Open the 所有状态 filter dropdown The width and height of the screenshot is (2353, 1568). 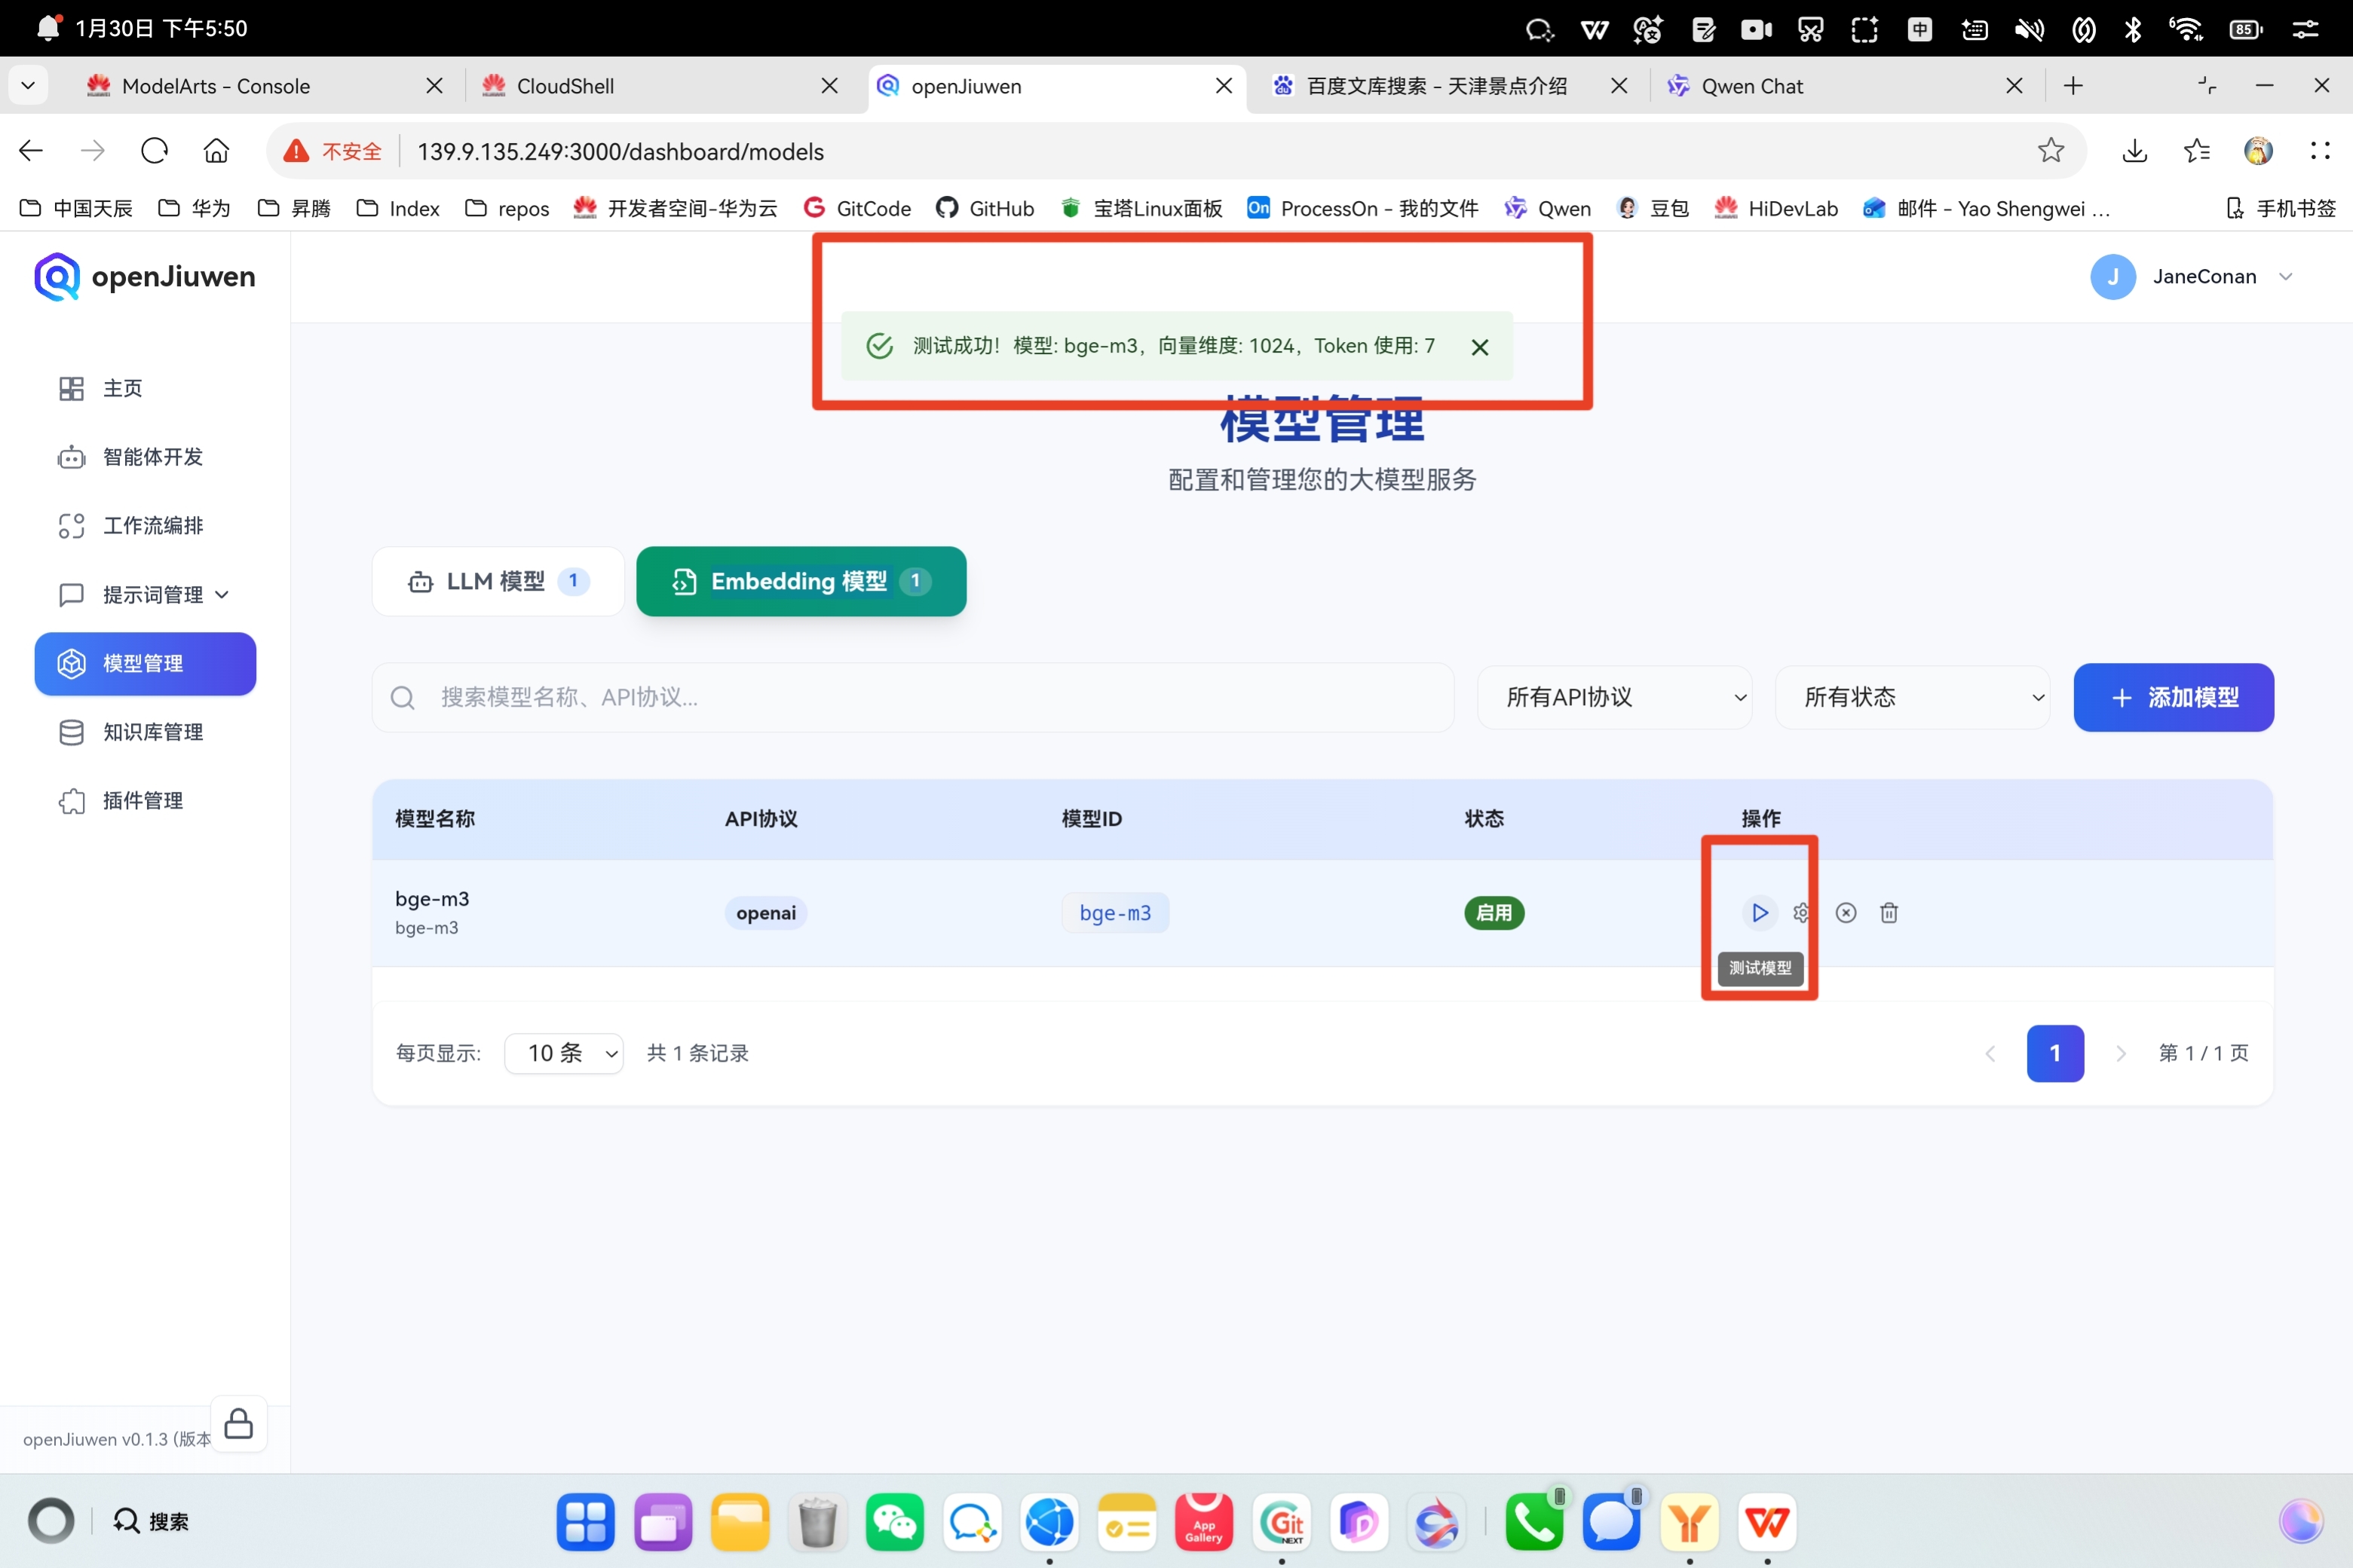[1912, 697]
